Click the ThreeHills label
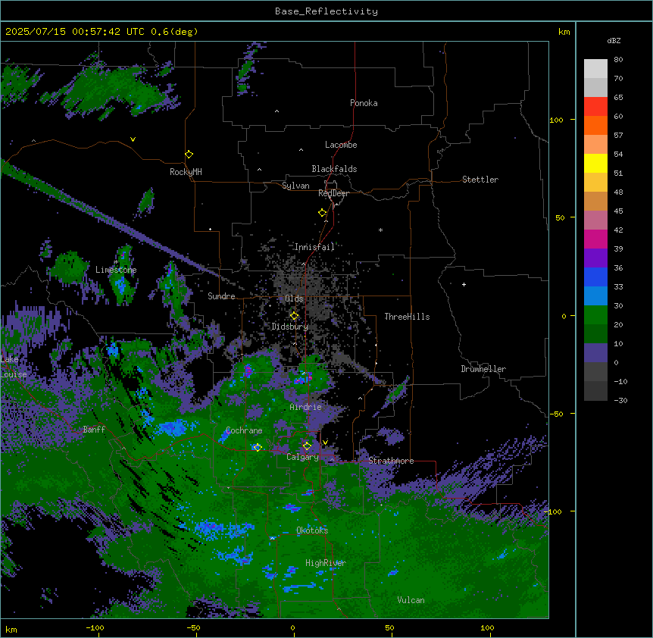The height and width of the screenshot is (638, 653). 407,317
